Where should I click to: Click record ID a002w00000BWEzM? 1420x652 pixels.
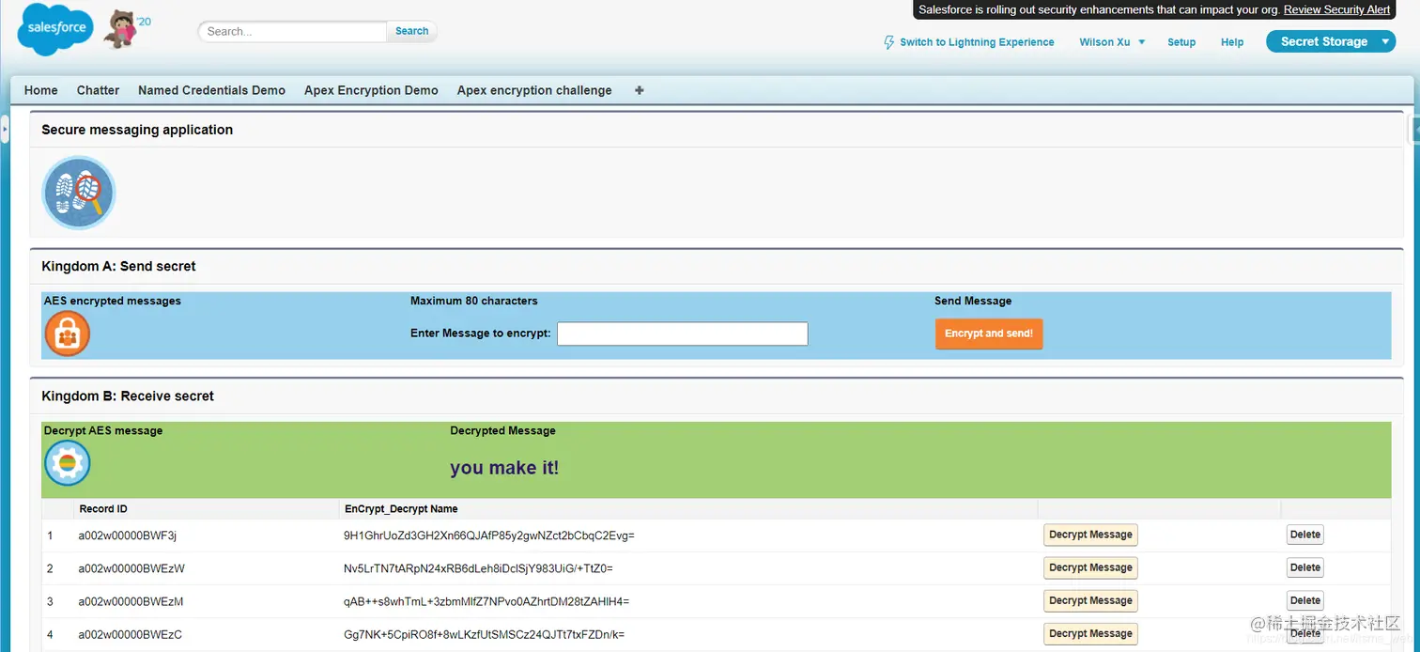click(131, 601)
